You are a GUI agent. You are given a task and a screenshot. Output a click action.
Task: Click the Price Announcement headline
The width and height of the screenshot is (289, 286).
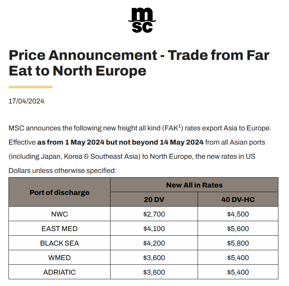click(x=139, y=63)
